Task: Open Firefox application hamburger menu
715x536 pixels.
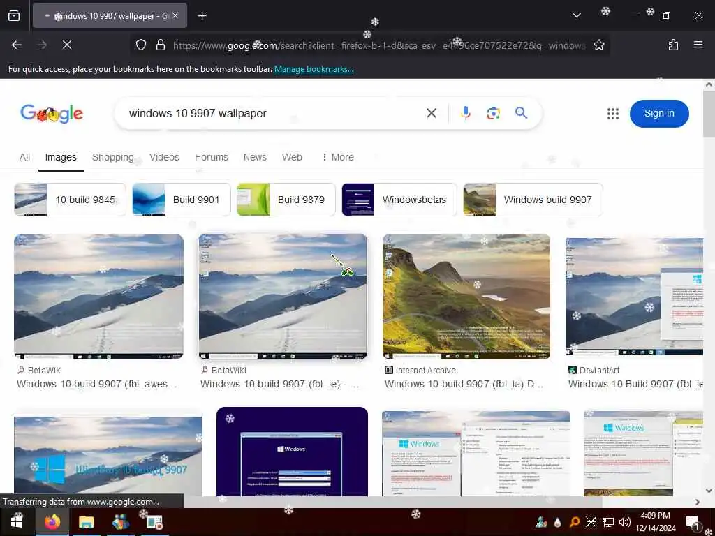Action: 698,45
